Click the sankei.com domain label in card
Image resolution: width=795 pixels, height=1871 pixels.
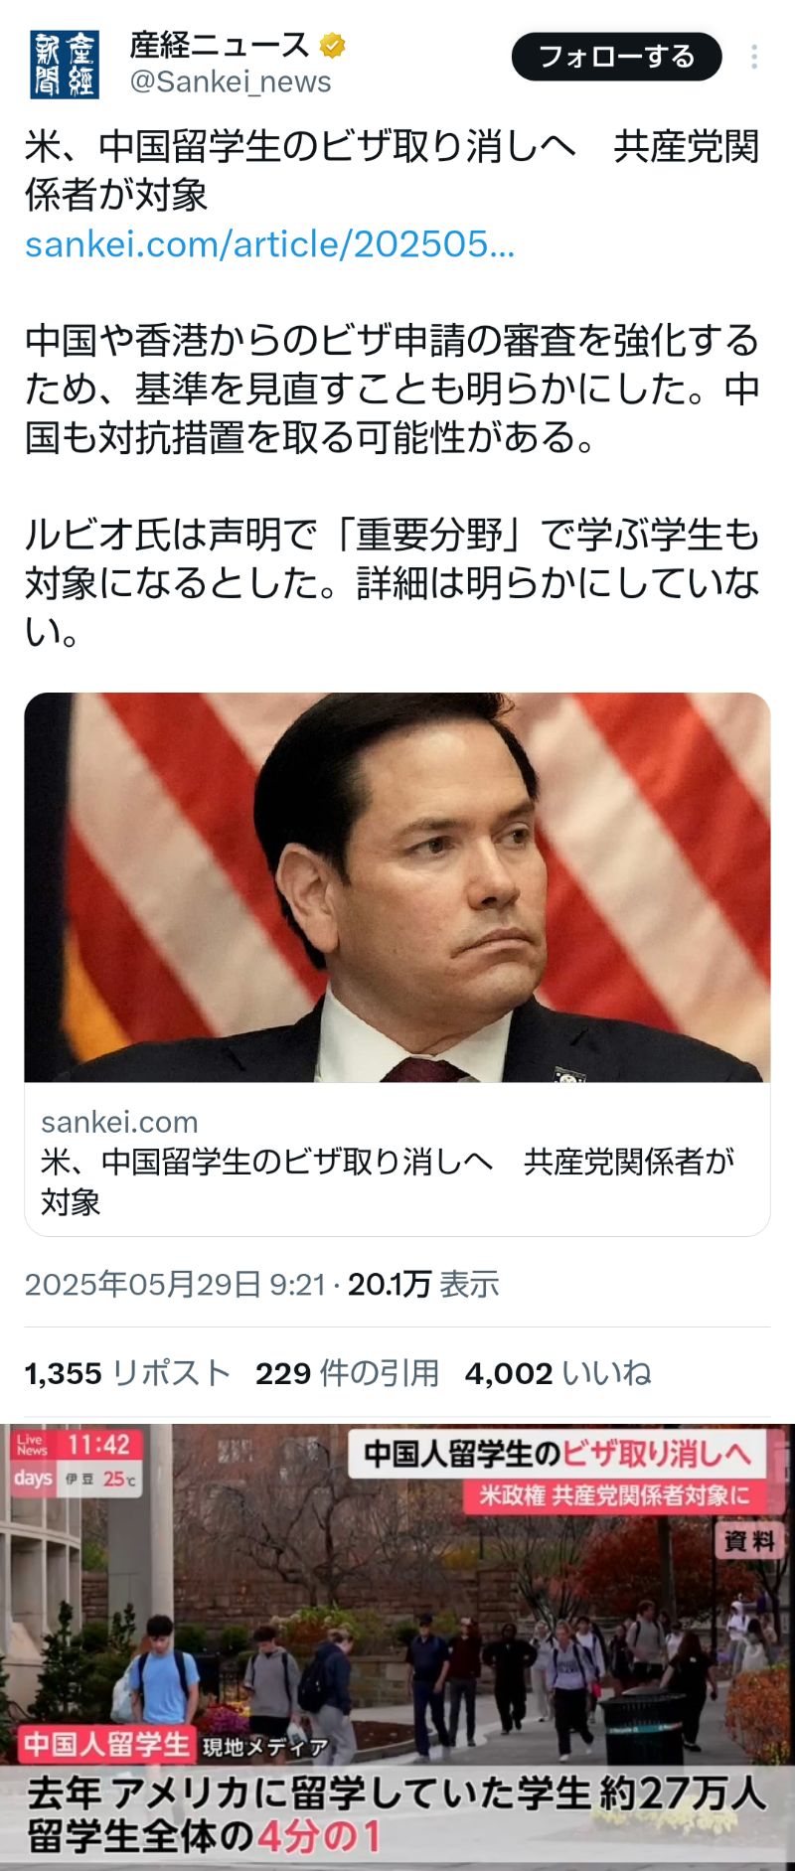pos(119,1122)
